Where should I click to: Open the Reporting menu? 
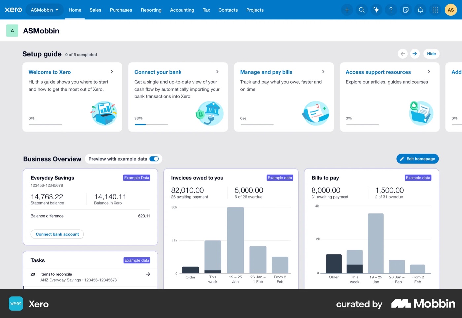pyautogui.click(x=151, y=10)
